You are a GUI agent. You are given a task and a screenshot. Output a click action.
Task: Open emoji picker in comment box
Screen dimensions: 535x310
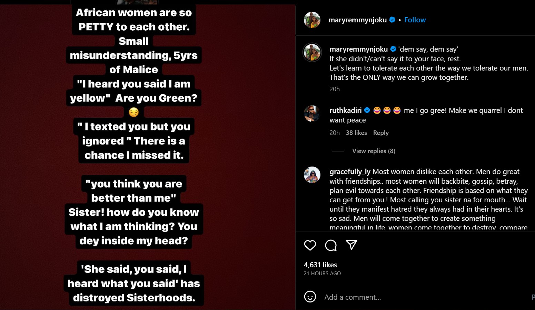[310, 297]
